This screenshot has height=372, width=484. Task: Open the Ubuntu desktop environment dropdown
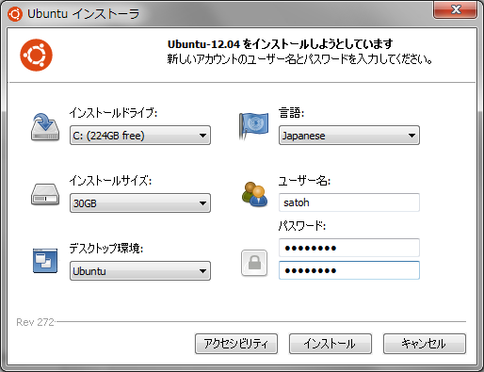(140, 270)
